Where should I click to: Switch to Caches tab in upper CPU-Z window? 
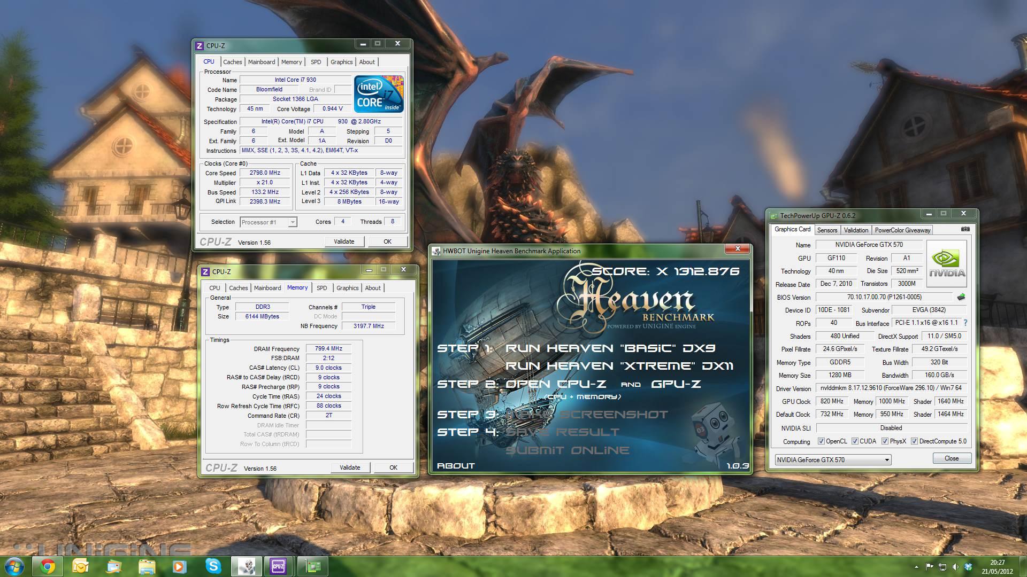pyautogui.click(x=232, y=62)
